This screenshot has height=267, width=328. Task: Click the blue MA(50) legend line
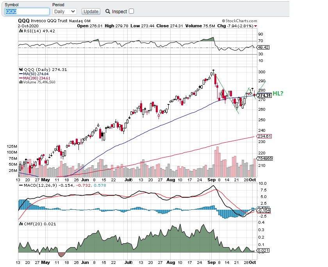coord(21,74)
